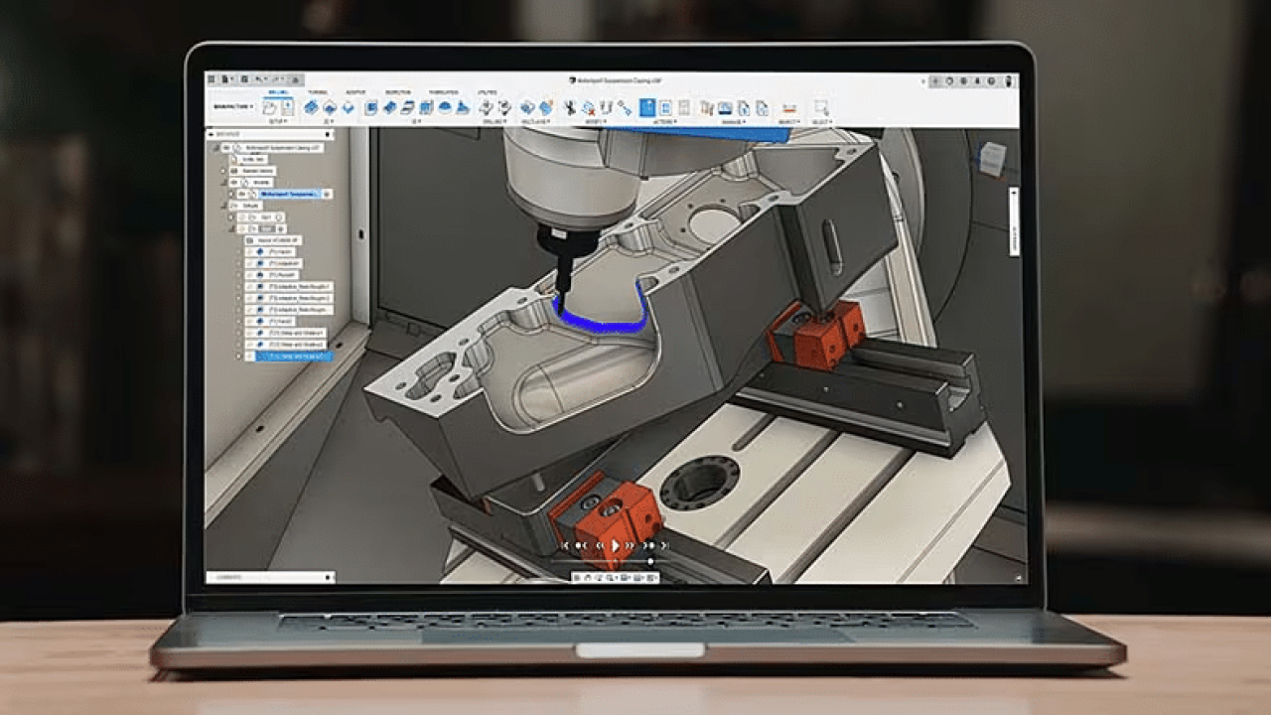Click the simulation timeline progress slider
The width and height of the screenshot is (1271, 715).
(650, 561)
